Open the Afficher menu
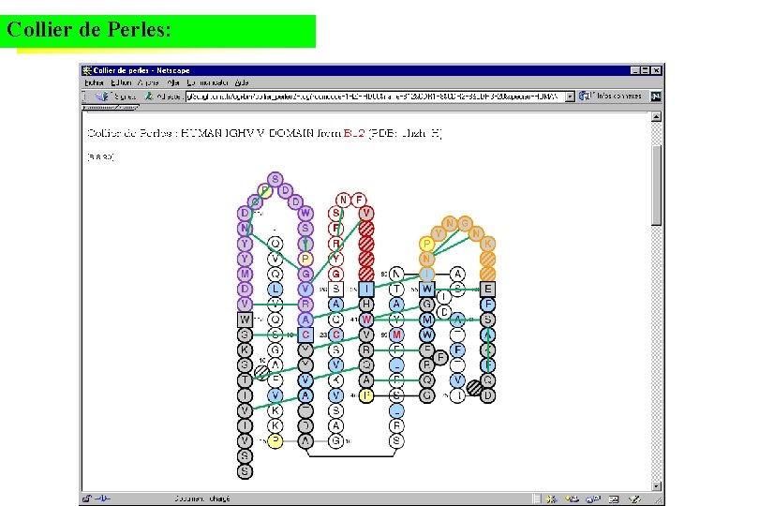Image resolution: width=759 pixels, height=506 pixels. click(148, 82)
